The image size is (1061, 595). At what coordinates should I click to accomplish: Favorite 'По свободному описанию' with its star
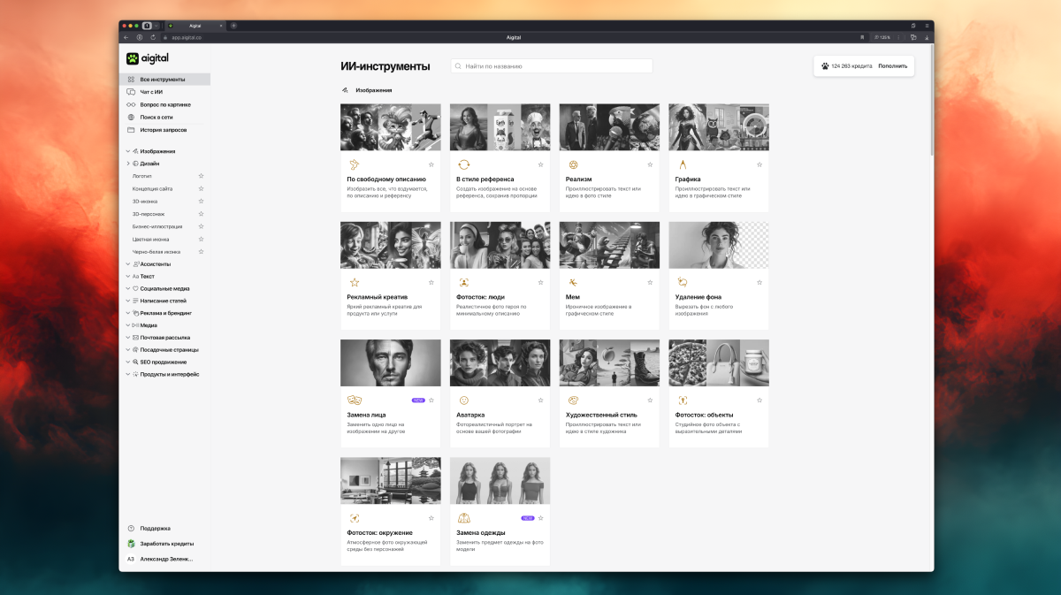(431, 164)
